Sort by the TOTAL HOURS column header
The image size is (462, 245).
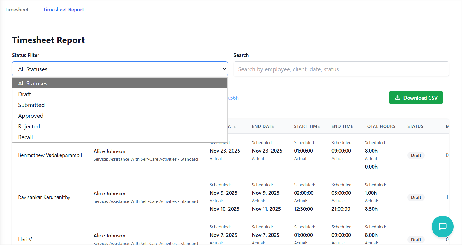(x=380, y=126)
